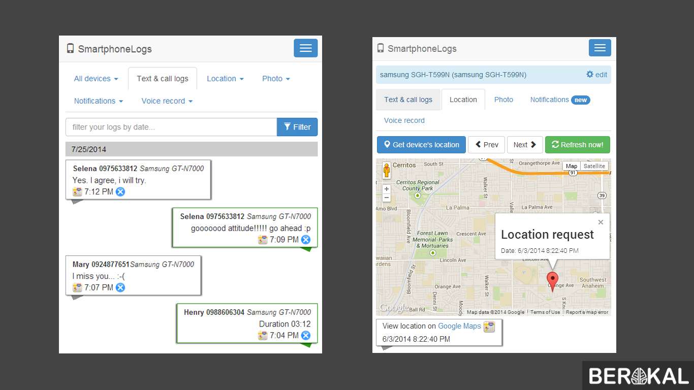Click 'Duration 03:12' call entry

pyautogui.click(x=285, y=324)
